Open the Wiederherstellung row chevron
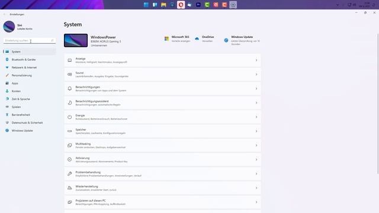This screenshot has width=379, height=213. [x=256, y=188]
